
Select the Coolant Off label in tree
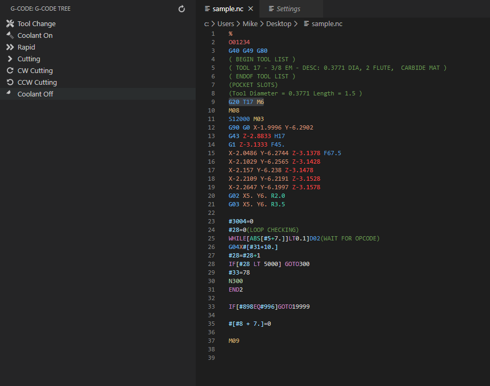point(35,94)
